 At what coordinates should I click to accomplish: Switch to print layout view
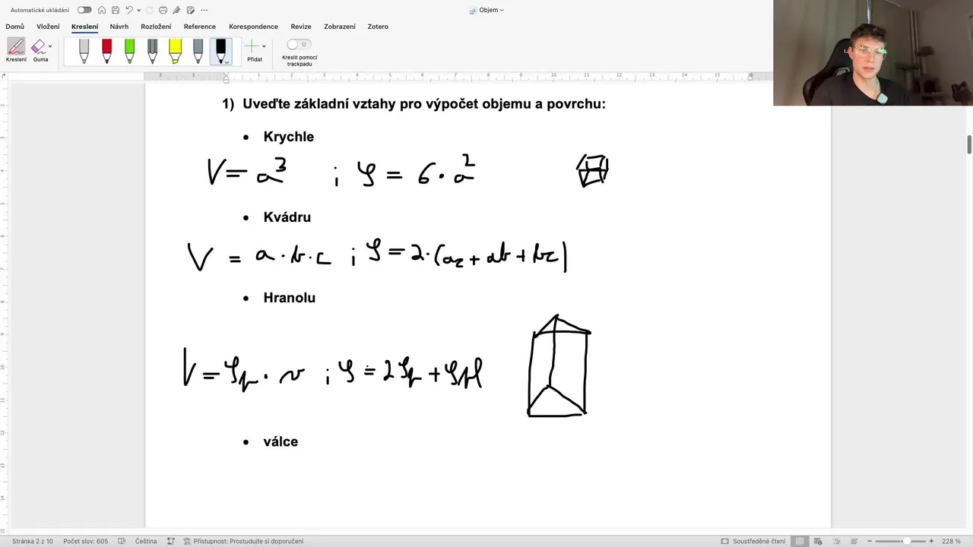[x=799, y=541]
